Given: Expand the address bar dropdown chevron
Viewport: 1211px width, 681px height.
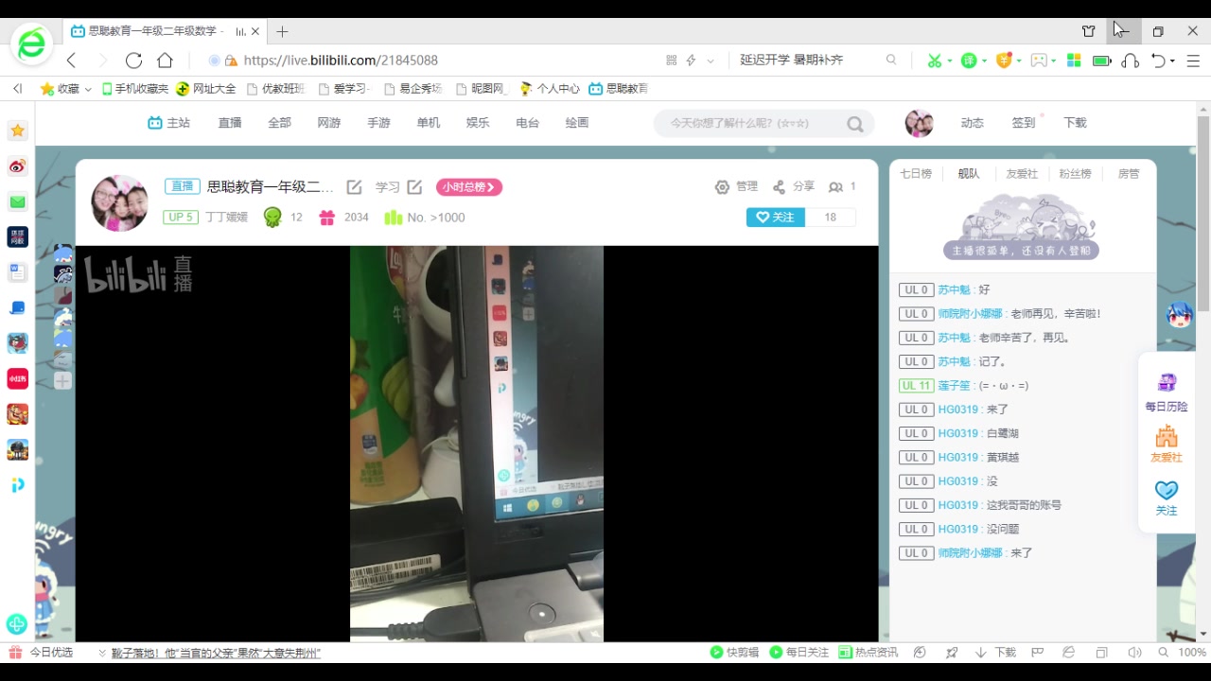Looking at the screenshot, I should tap(711, 61).
